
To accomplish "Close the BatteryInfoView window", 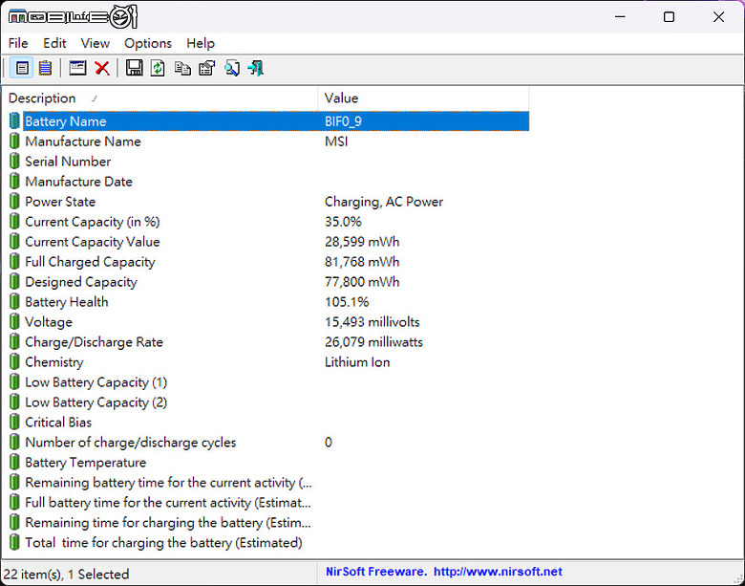I will (x=718, y=16).
